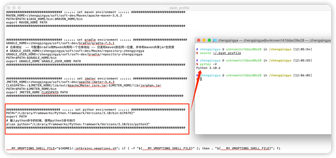Click the JMETER_HOME apache-jmeter-5.4.3 line
This screenshot has width=336, height=158.
(60, 82)
